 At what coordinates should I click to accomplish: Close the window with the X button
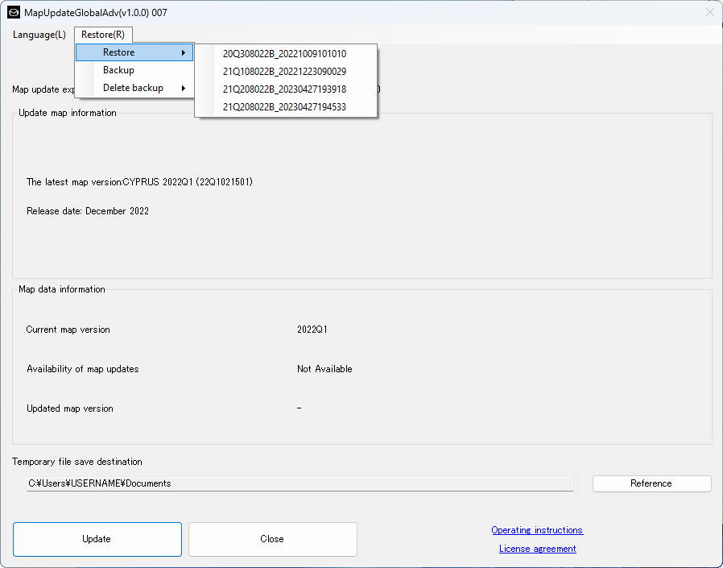point(709,13)
